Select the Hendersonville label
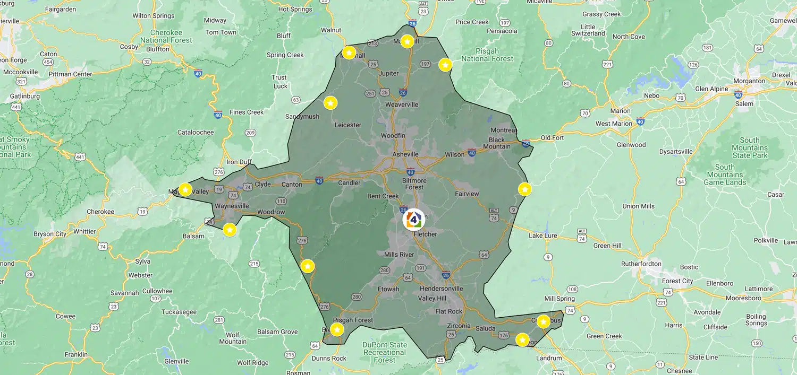797x375 pixels. click(x=441, y=289)
